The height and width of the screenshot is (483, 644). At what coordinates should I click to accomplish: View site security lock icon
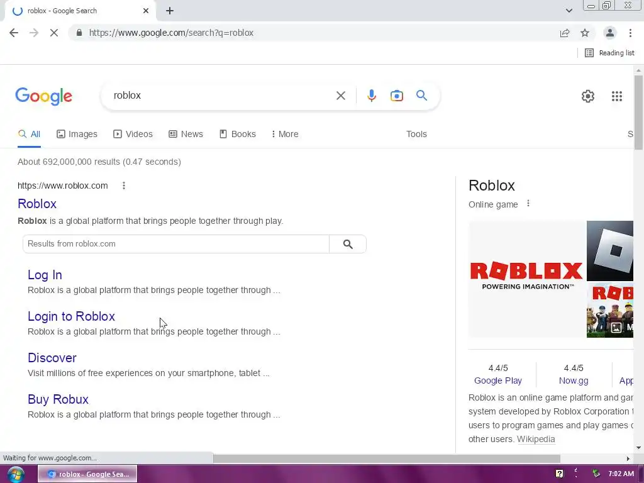coord(79,33)
